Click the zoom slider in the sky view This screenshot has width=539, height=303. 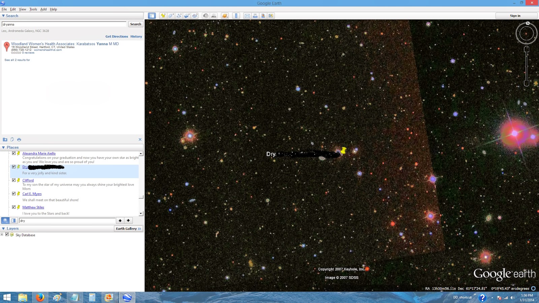click(x=527, y=66)
